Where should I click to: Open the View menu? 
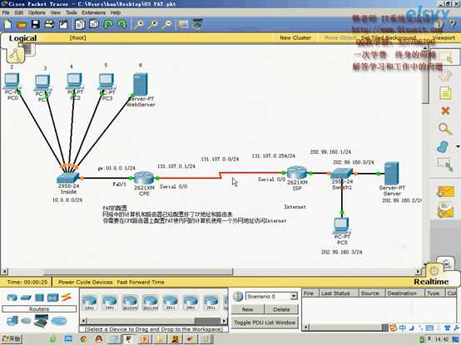(x=55, y=12)
